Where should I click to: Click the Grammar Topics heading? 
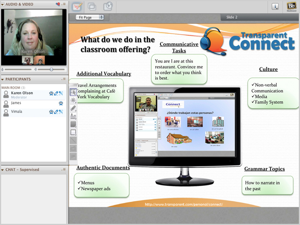[x=265, y=169]
